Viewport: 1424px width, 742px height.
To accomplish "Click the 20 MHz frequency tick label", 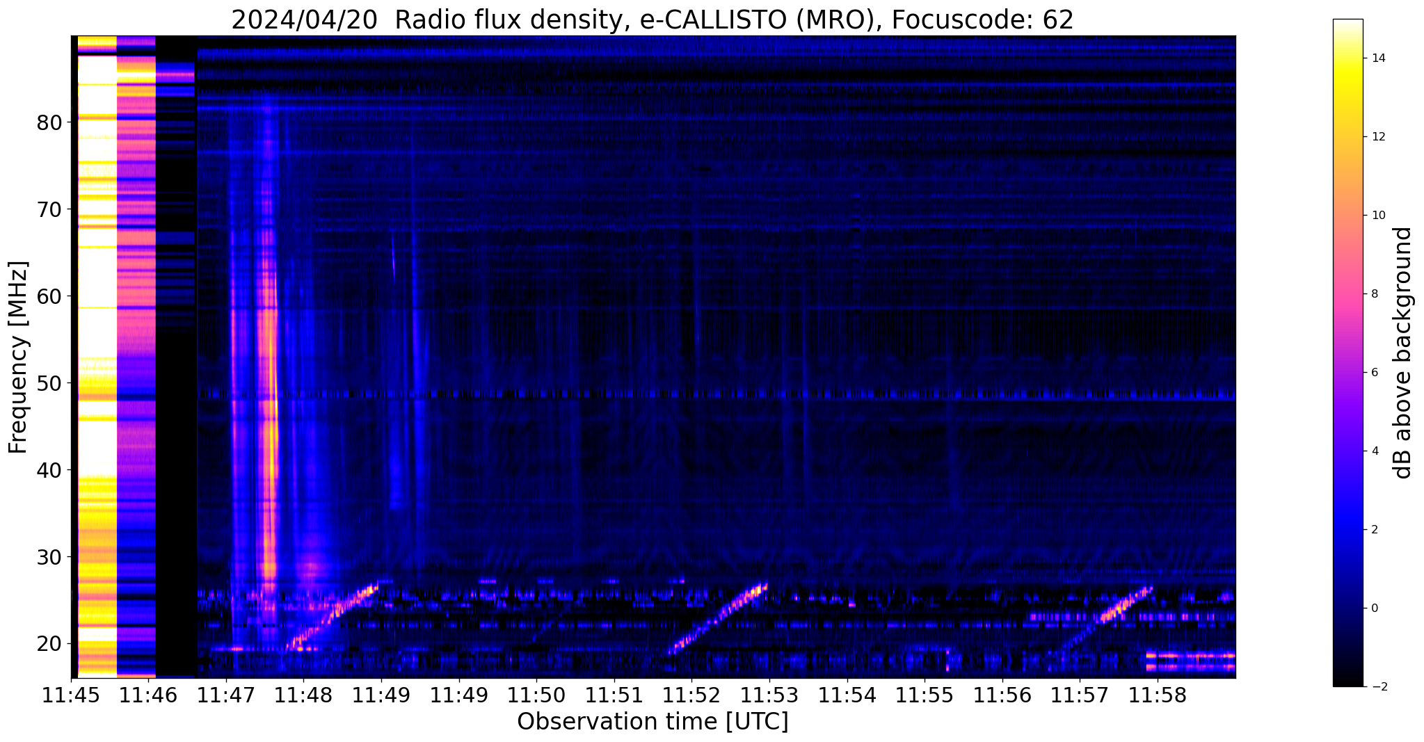I will point(49,644).
